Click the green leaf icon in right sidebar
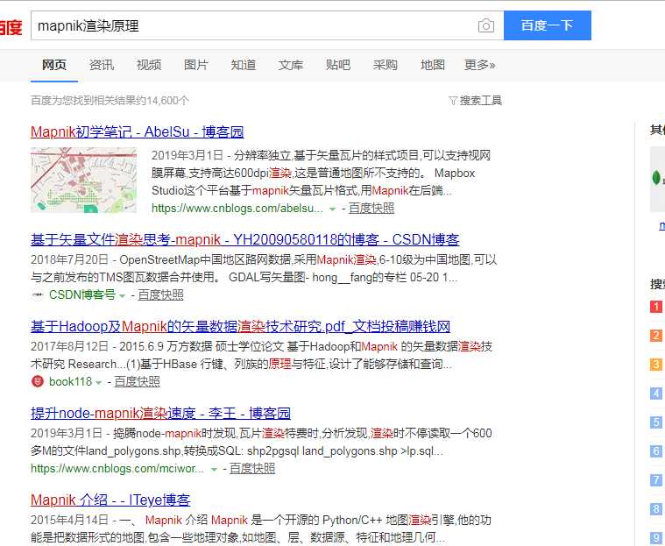The height and width of the screenshot is (546, 665). 656,177
